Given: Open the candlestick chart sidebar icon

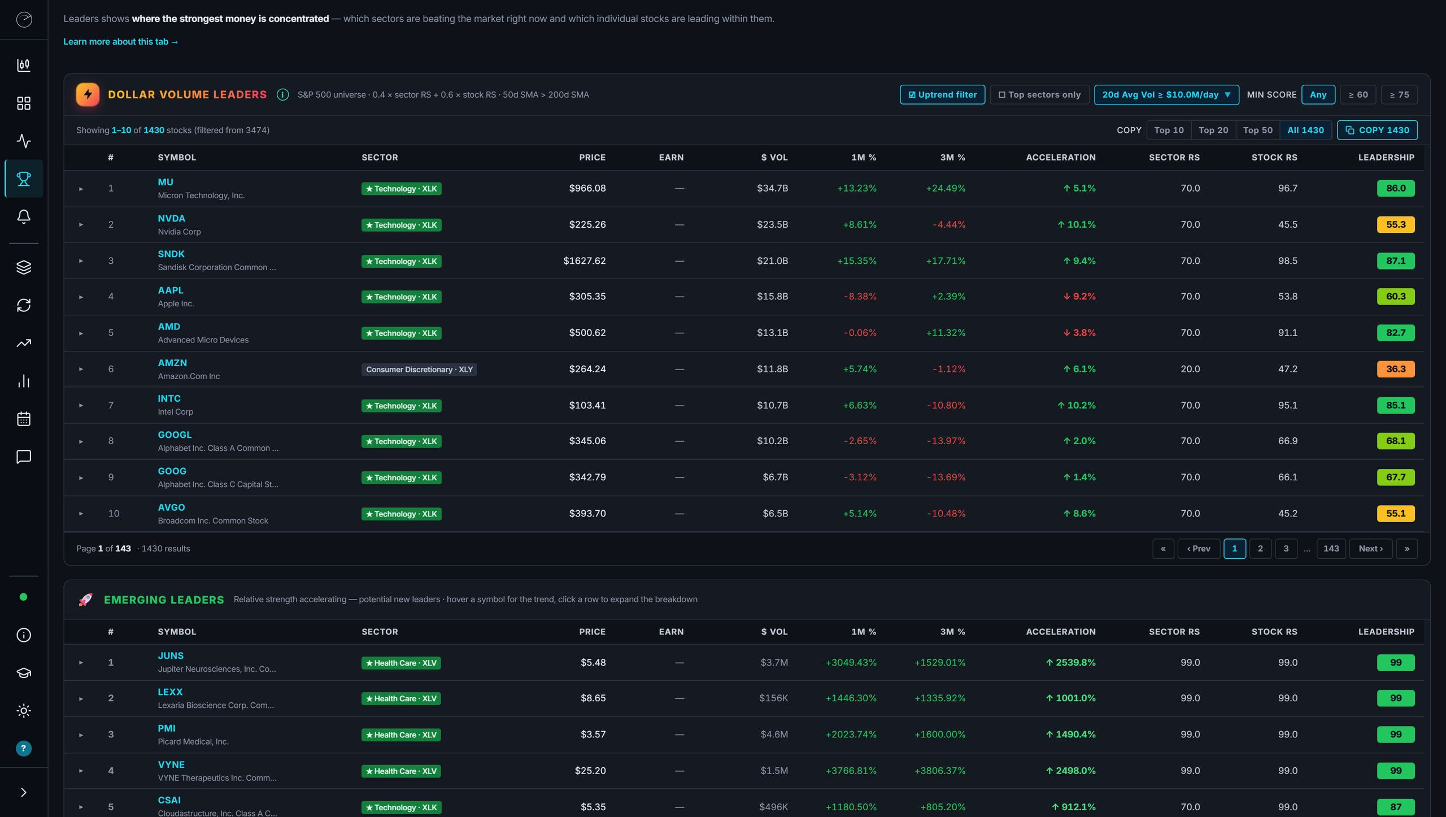Looking at the screenshot, I should [x=24, y=65].
